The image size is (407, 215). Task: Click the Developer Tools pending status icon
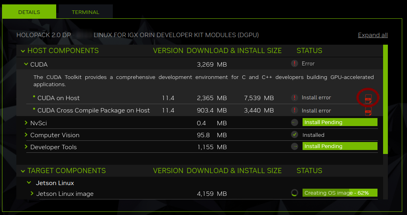point(294,146)
